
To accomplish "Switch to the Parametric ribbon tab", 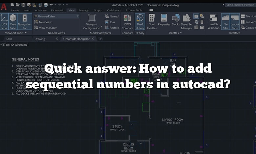I will pyautogui.click(x=57, y=10).
